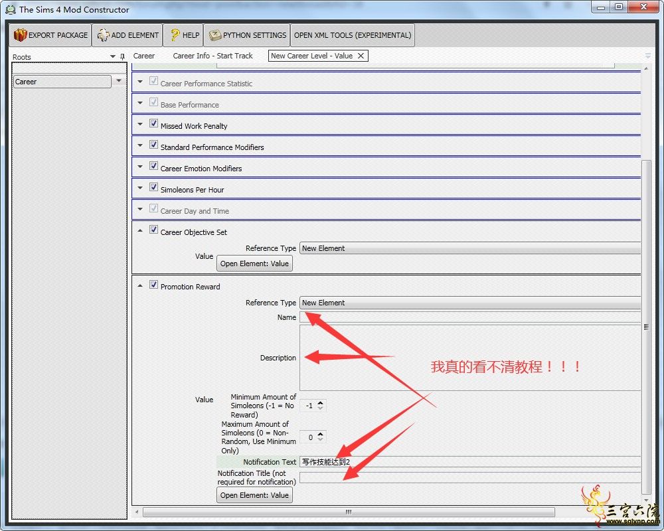
Task: Uncheck Standard Performance Modifiers checkbox
Action: point(153,145)
